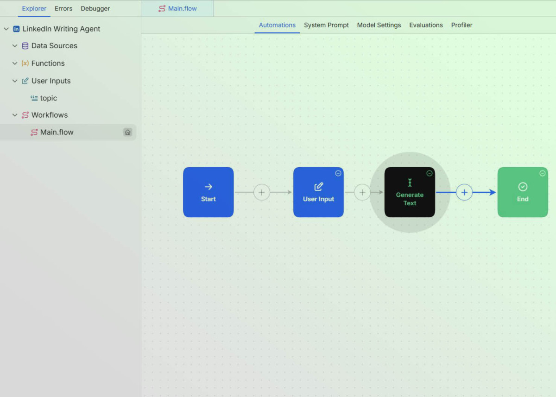Switch to the System Prompt tab
This screenshot has width=556, height=397.
click(x=326, y=25)
